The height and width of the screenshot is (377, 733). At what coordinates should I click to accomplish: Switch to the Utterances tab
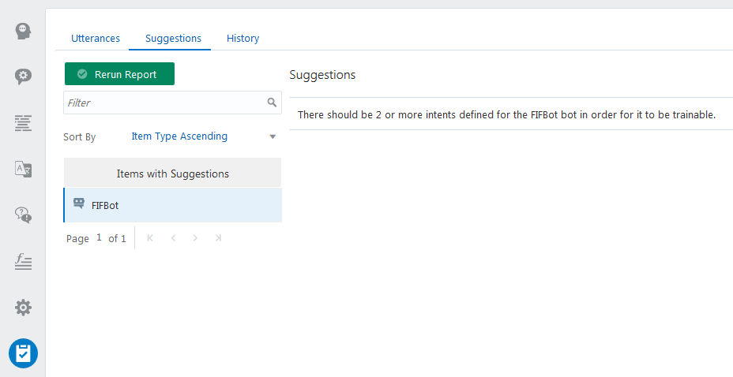coord(96,38)
